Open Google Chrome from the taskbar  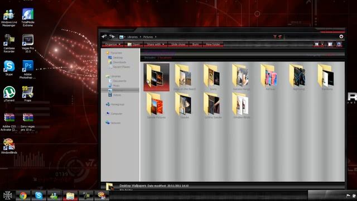click(23, 196)
